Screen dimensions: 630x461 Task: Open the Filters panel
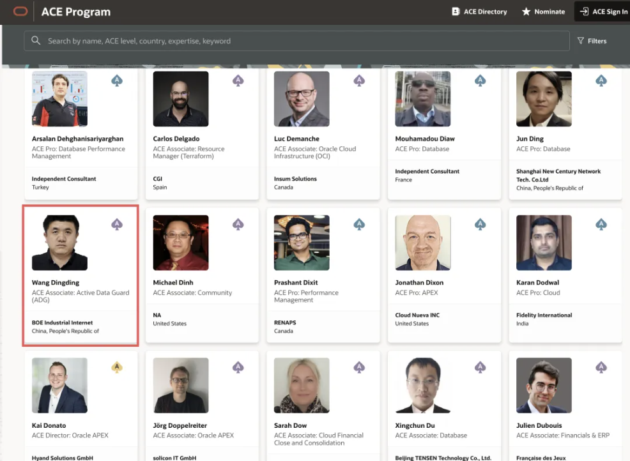(592, 41)
